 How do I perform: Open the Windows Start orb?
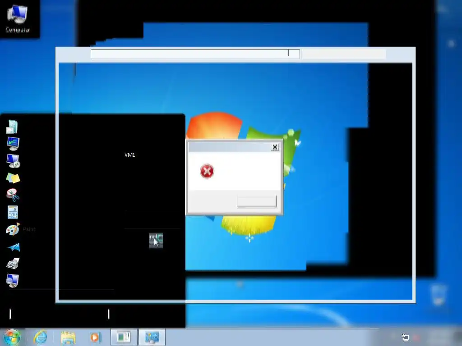tap(12, 337)
